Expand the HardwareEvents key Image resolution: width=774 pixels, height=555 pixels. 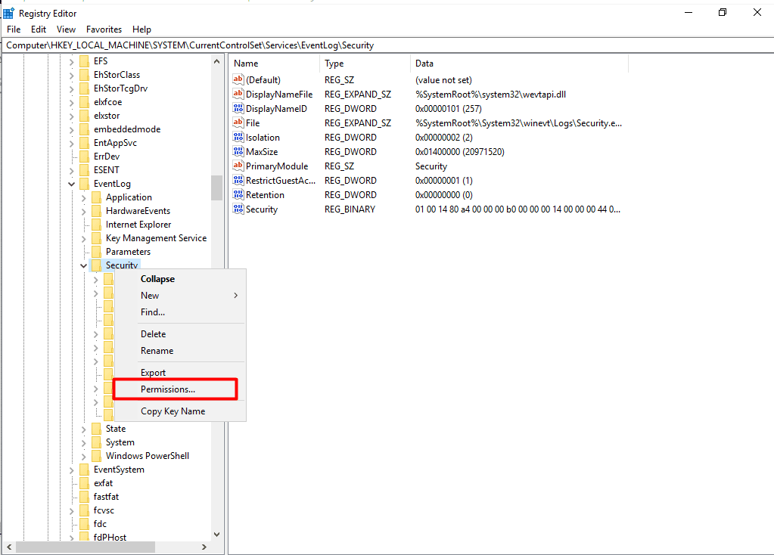coord(83,211)
